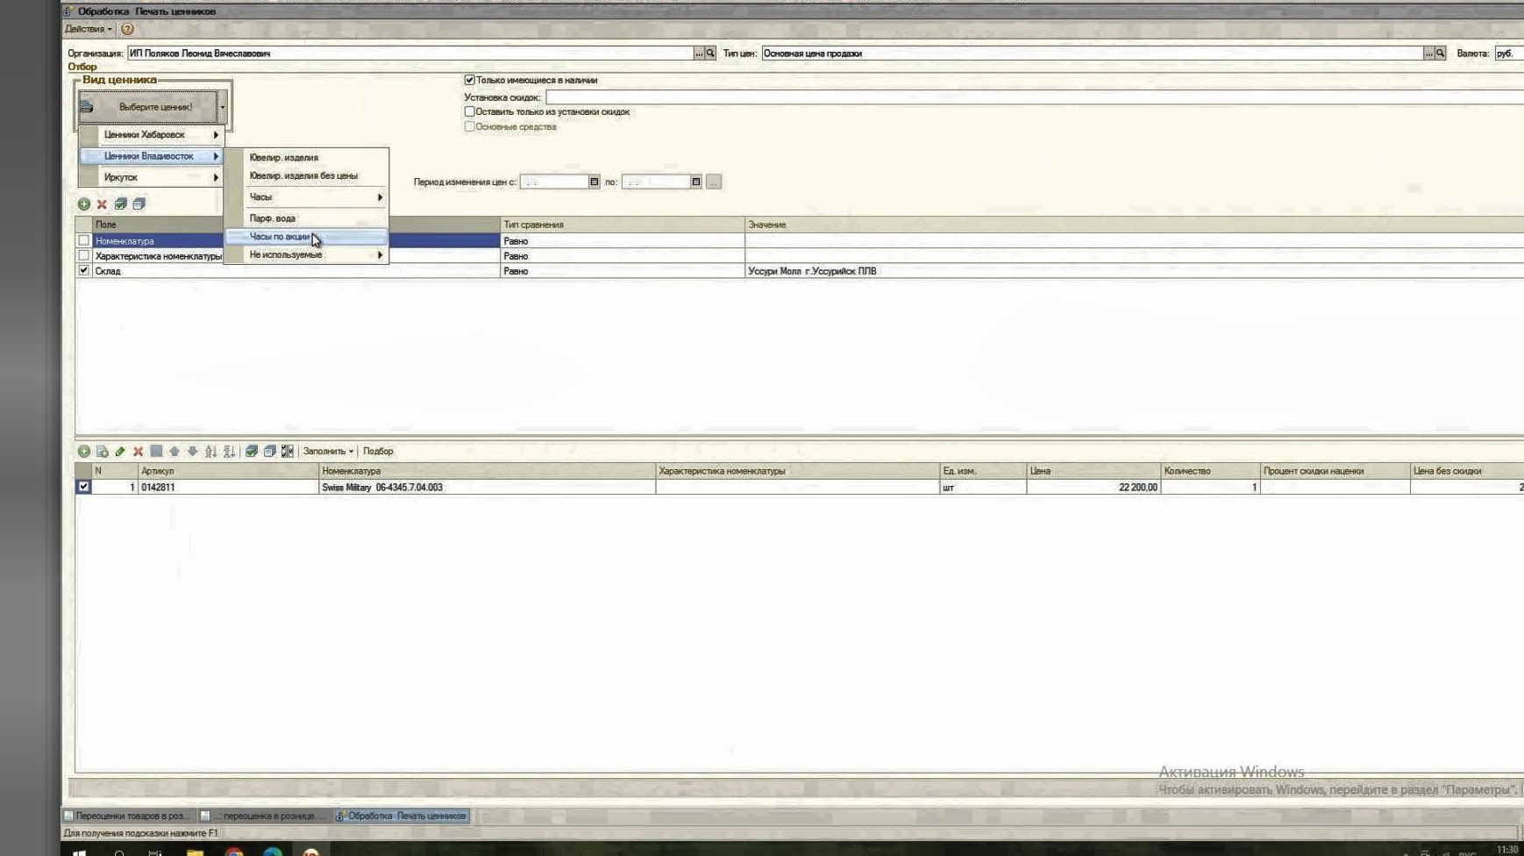
Task: Check all goods rows icon
Action: 252,452
